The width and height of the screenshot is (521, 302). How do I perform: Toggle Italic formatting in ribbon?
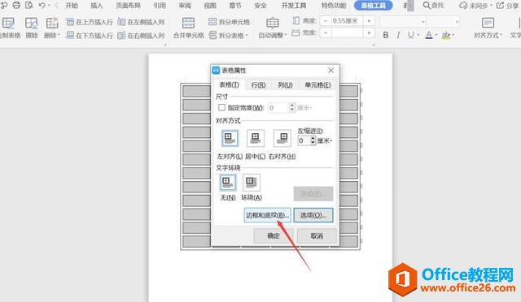398,35
